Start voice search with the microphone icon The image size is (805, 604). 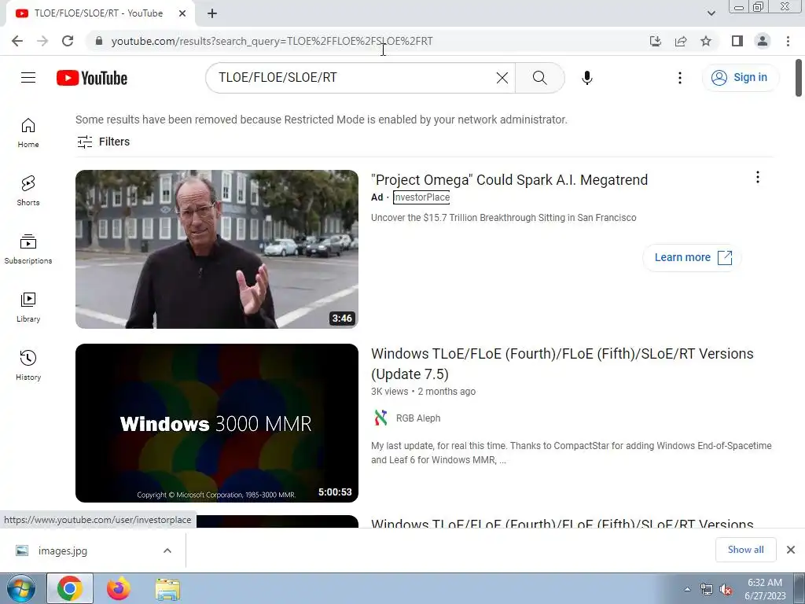586,78
